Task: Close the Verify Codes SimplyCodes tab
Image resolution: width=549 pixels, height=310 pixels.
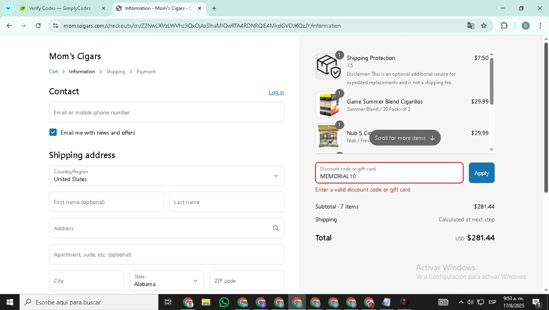Action: (x=103, y=8)
